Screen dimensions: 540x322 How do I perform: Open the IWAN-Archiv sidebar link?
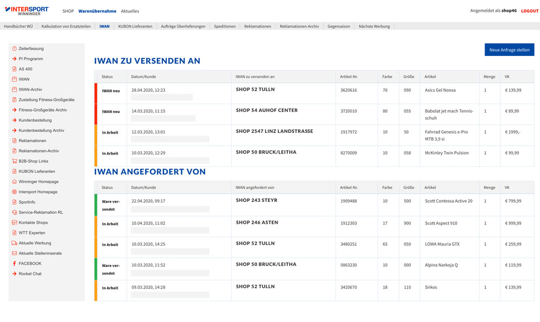point(30,89)
